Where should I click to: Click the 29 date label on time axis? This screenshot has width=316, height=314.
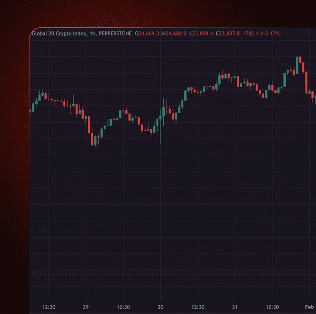[x=86, y=307]
